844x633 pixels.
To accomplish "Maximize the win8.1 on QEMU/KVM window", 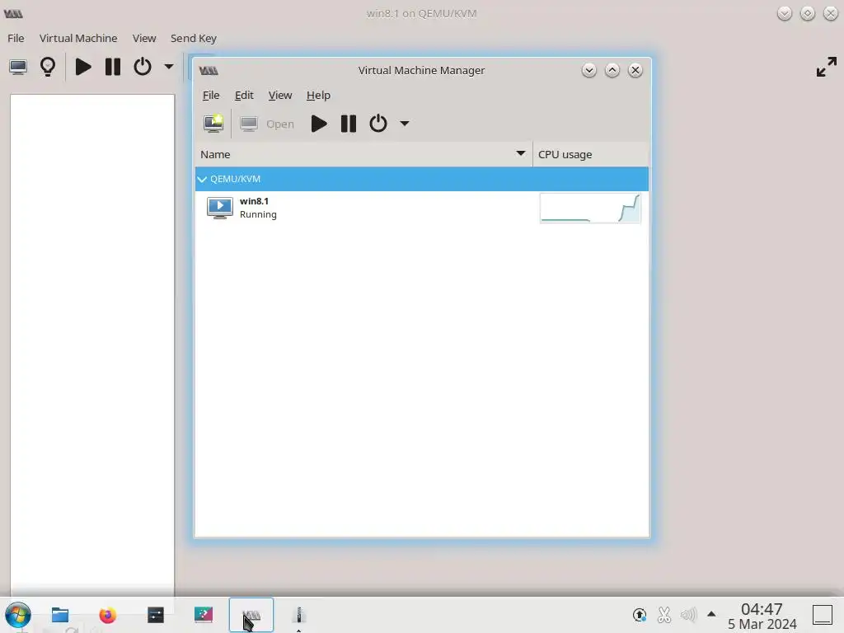I will tap(808, 13).
